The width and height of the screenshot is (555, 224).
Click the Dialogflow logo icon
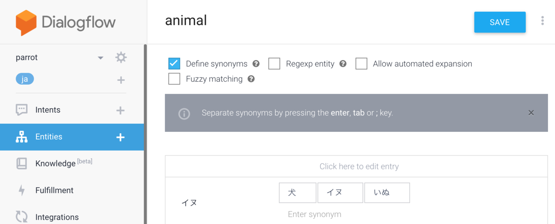(26, 22)
